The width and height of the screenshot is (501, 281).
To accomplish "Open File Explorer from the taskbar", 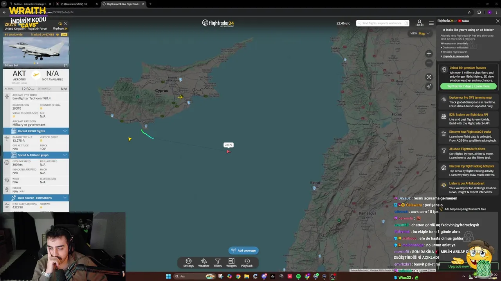I will pos(247,276).
